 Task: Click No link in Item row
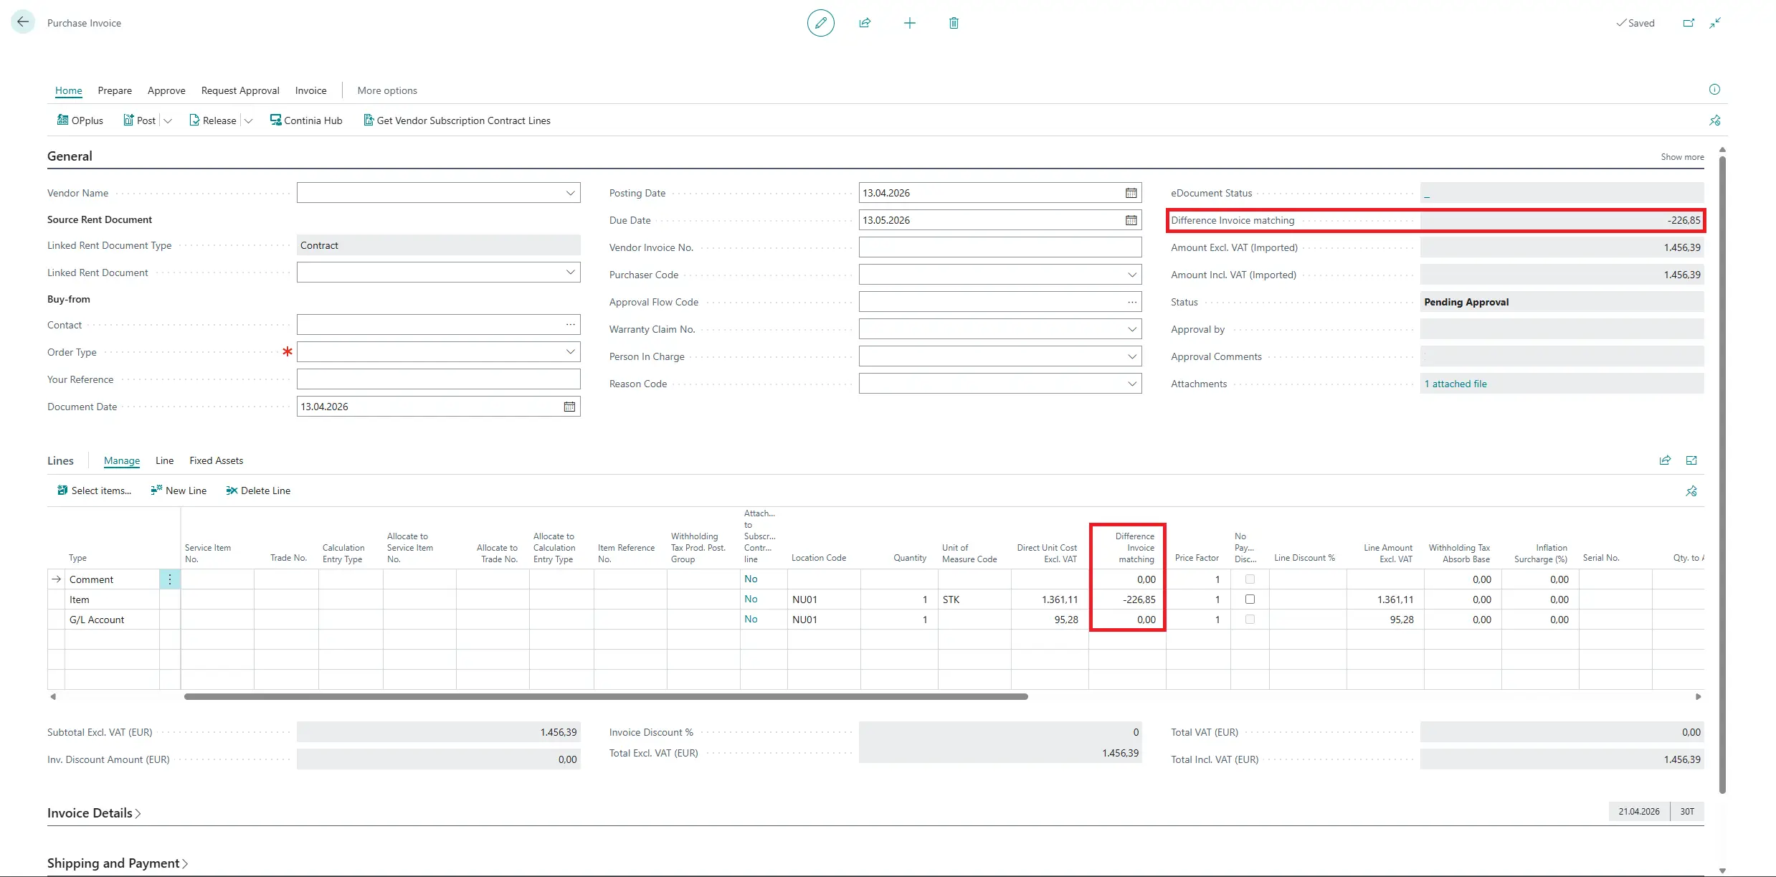[751, 599]
